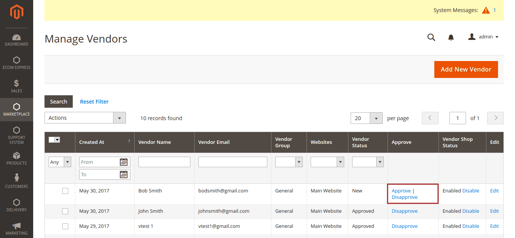Open the admin account menu

[483, 37]
